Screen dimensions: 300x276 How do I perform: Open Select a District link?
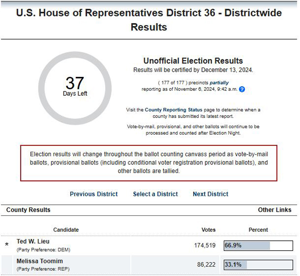click(x=155, y=194)
